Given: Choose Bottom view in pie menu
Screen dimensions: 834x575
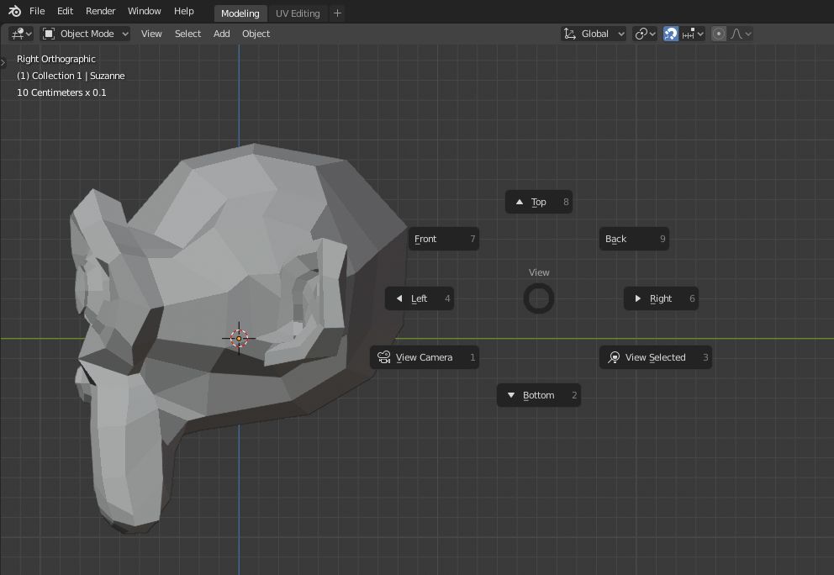Looking at the screenshot, I should (x=538, y=395).
